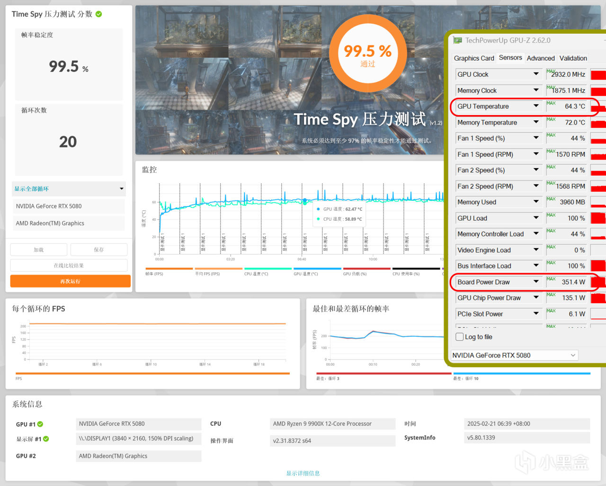Click the 最差: 循环 10 legend label
This screenshot has height=486, width=606.
(466, 378)
